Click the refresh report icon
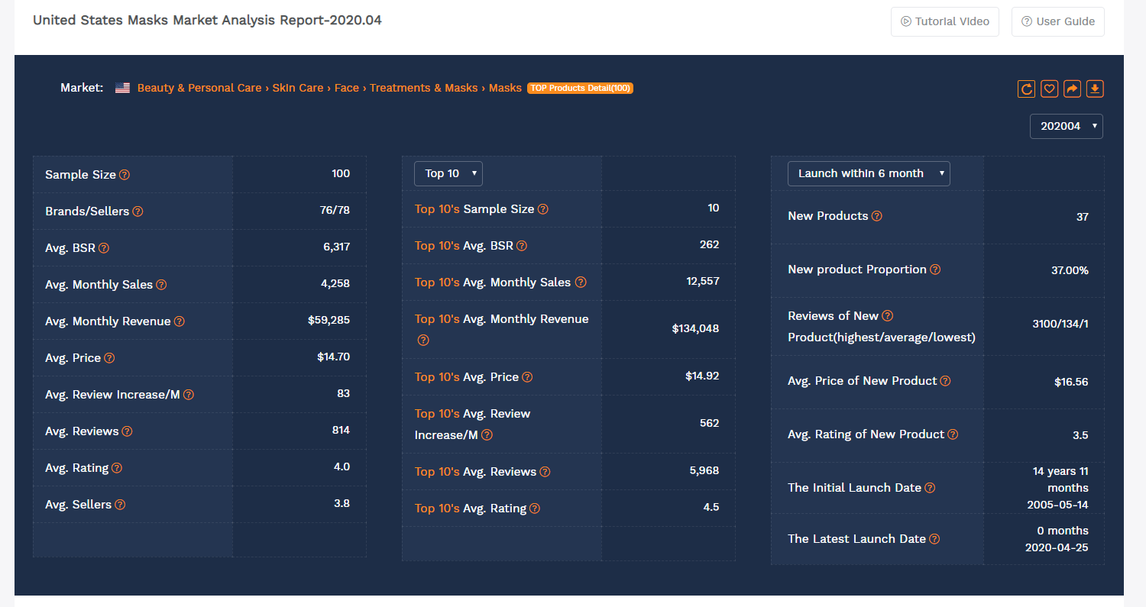Screen dimensions: 1146x607 click(1027, 89)
